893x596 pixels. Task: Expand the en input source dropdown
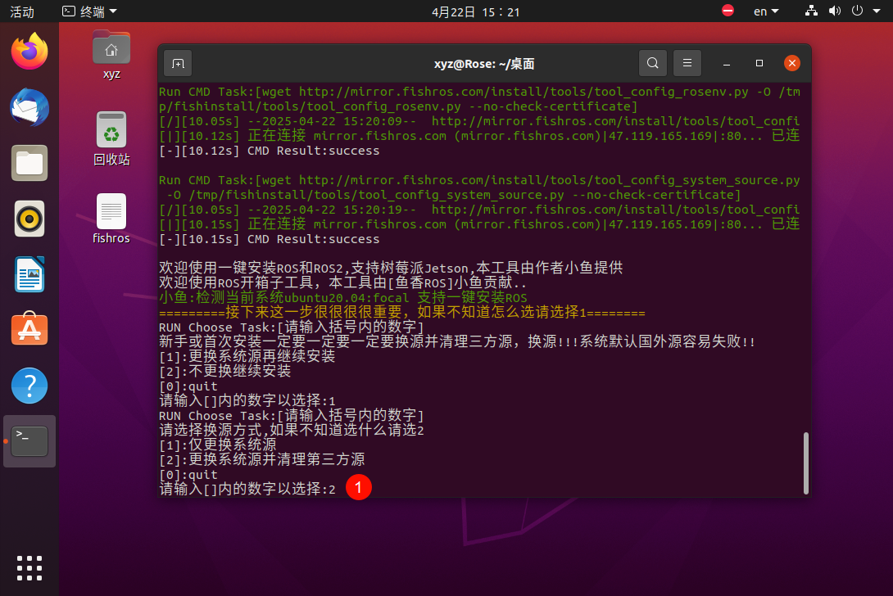[766, 11]
